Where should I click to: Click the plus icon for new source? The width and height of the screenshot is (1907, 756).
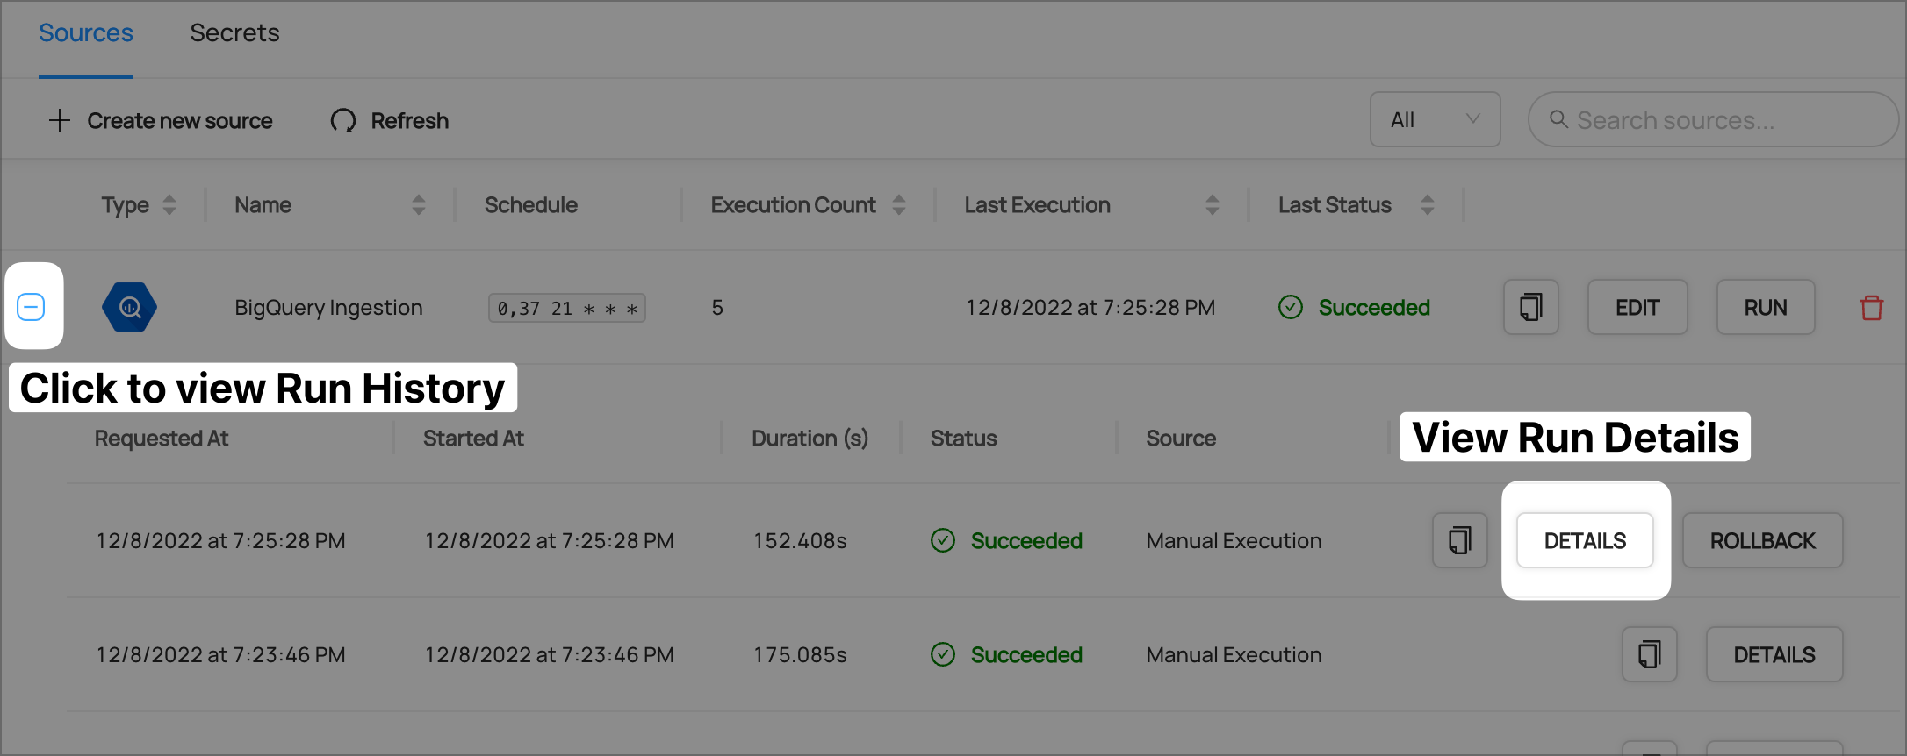59,120
